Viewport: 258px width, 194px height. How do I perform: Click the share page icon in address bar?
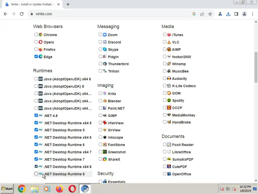202,14
